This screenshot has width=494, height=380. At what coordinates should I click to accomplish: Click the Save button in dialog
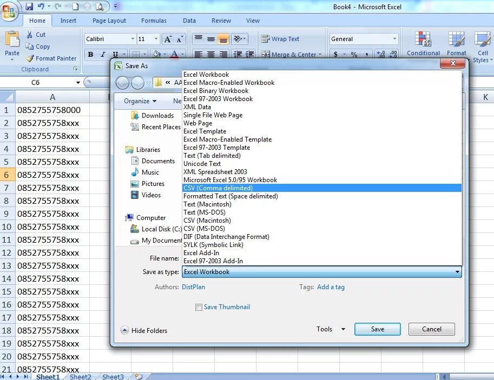click(378, 329)
